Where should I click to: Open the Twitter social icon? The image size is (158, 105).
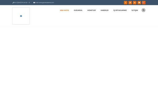(x=130, y=3)
